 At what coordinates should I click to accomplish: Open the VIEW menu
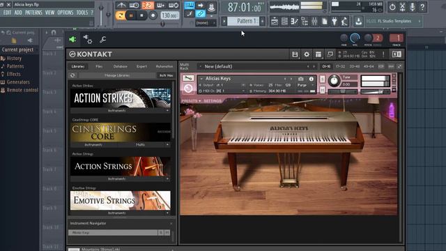(49, 13)
